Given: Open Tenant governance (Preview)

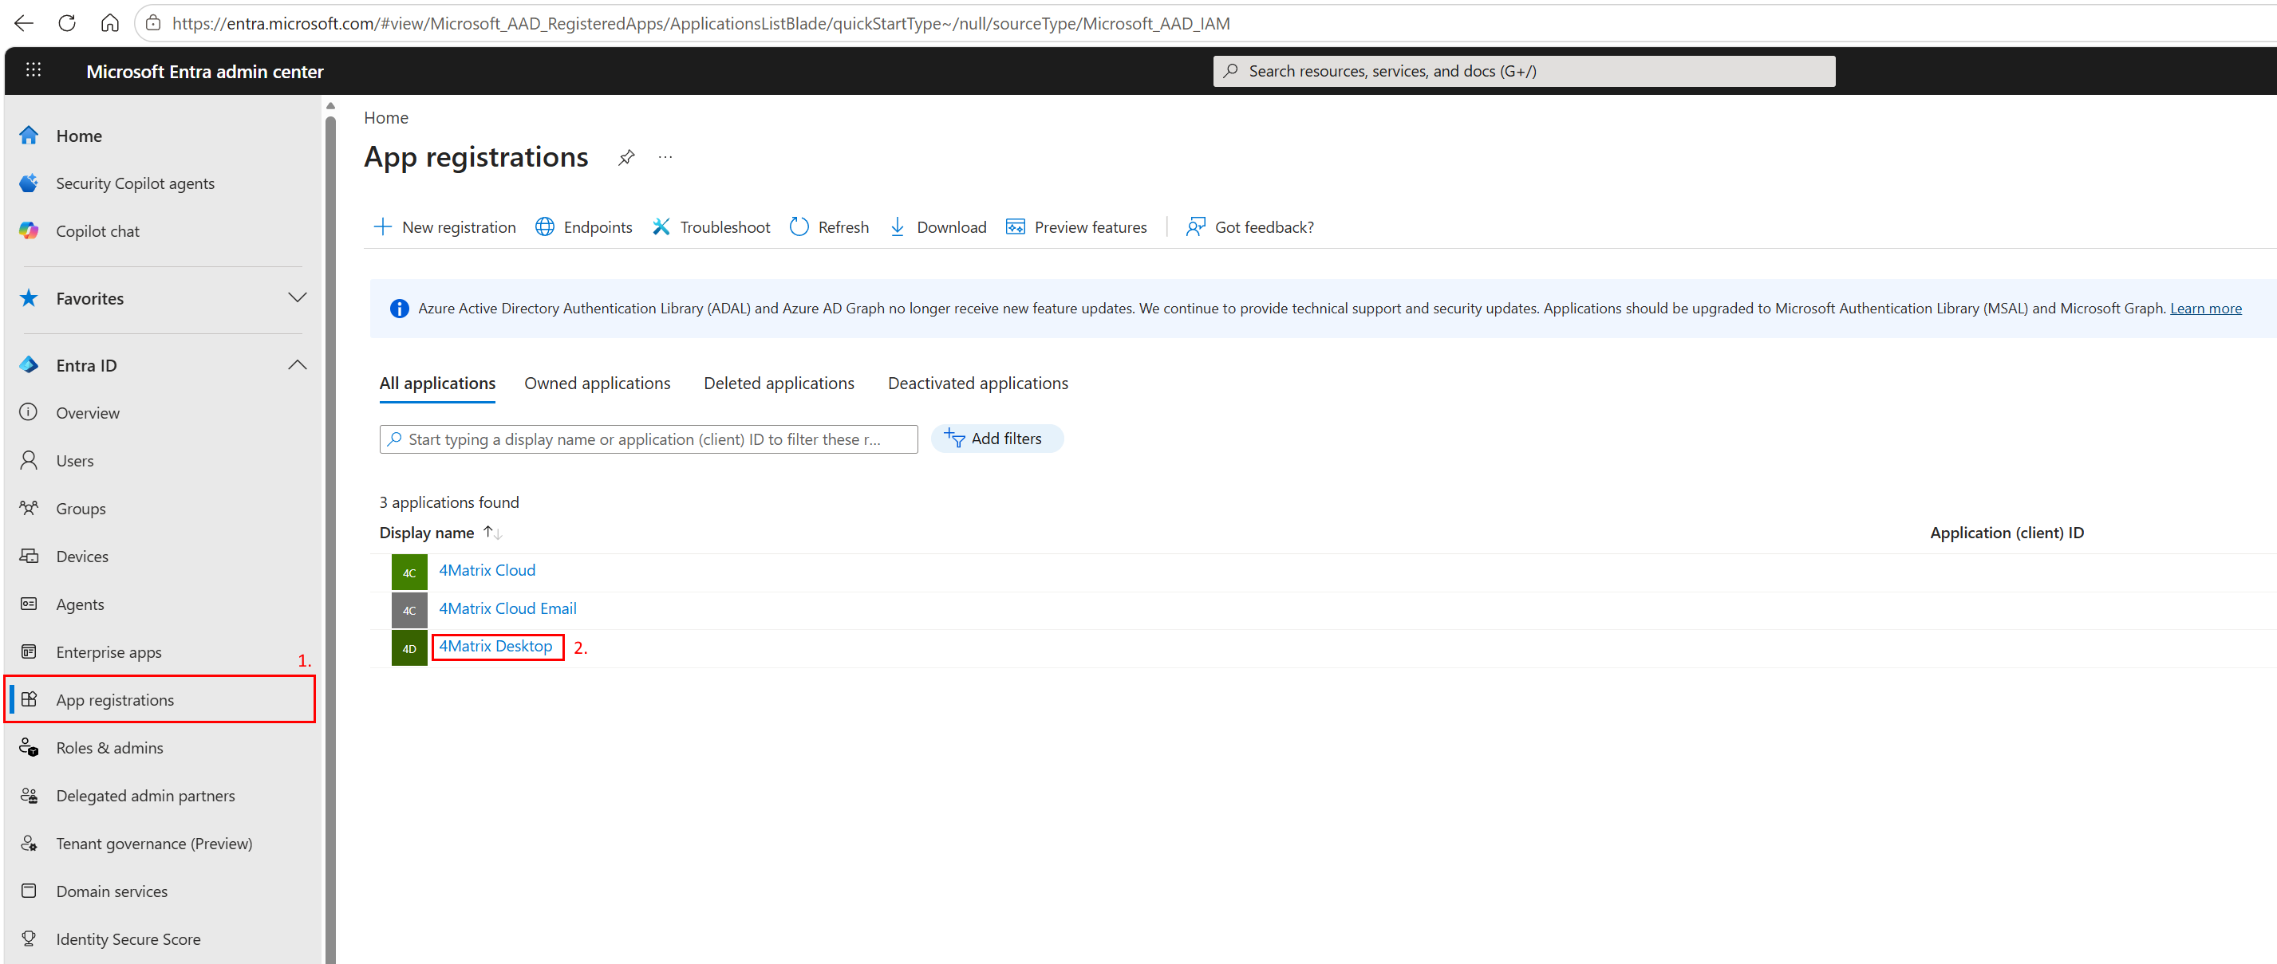Looking at the screenshot, I should pos(155,844).
